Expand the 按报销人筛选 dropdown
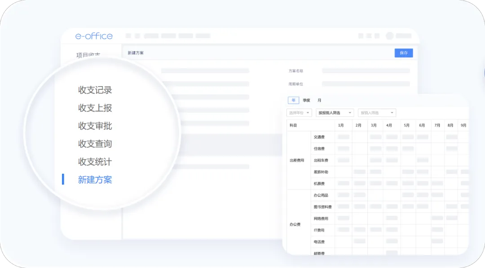This screenshot has height=268, width=485. [335, 113]
